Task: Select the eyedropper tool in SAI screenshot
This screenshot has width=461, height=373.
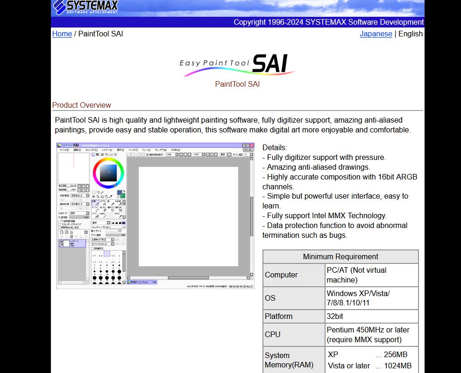Action: (x=111, y=197)
